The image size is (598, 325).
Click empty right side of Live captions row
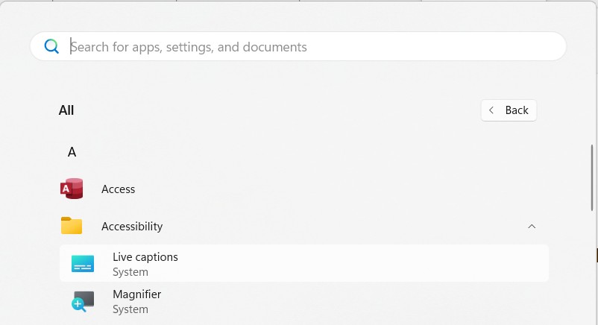[x=410, y=264]
